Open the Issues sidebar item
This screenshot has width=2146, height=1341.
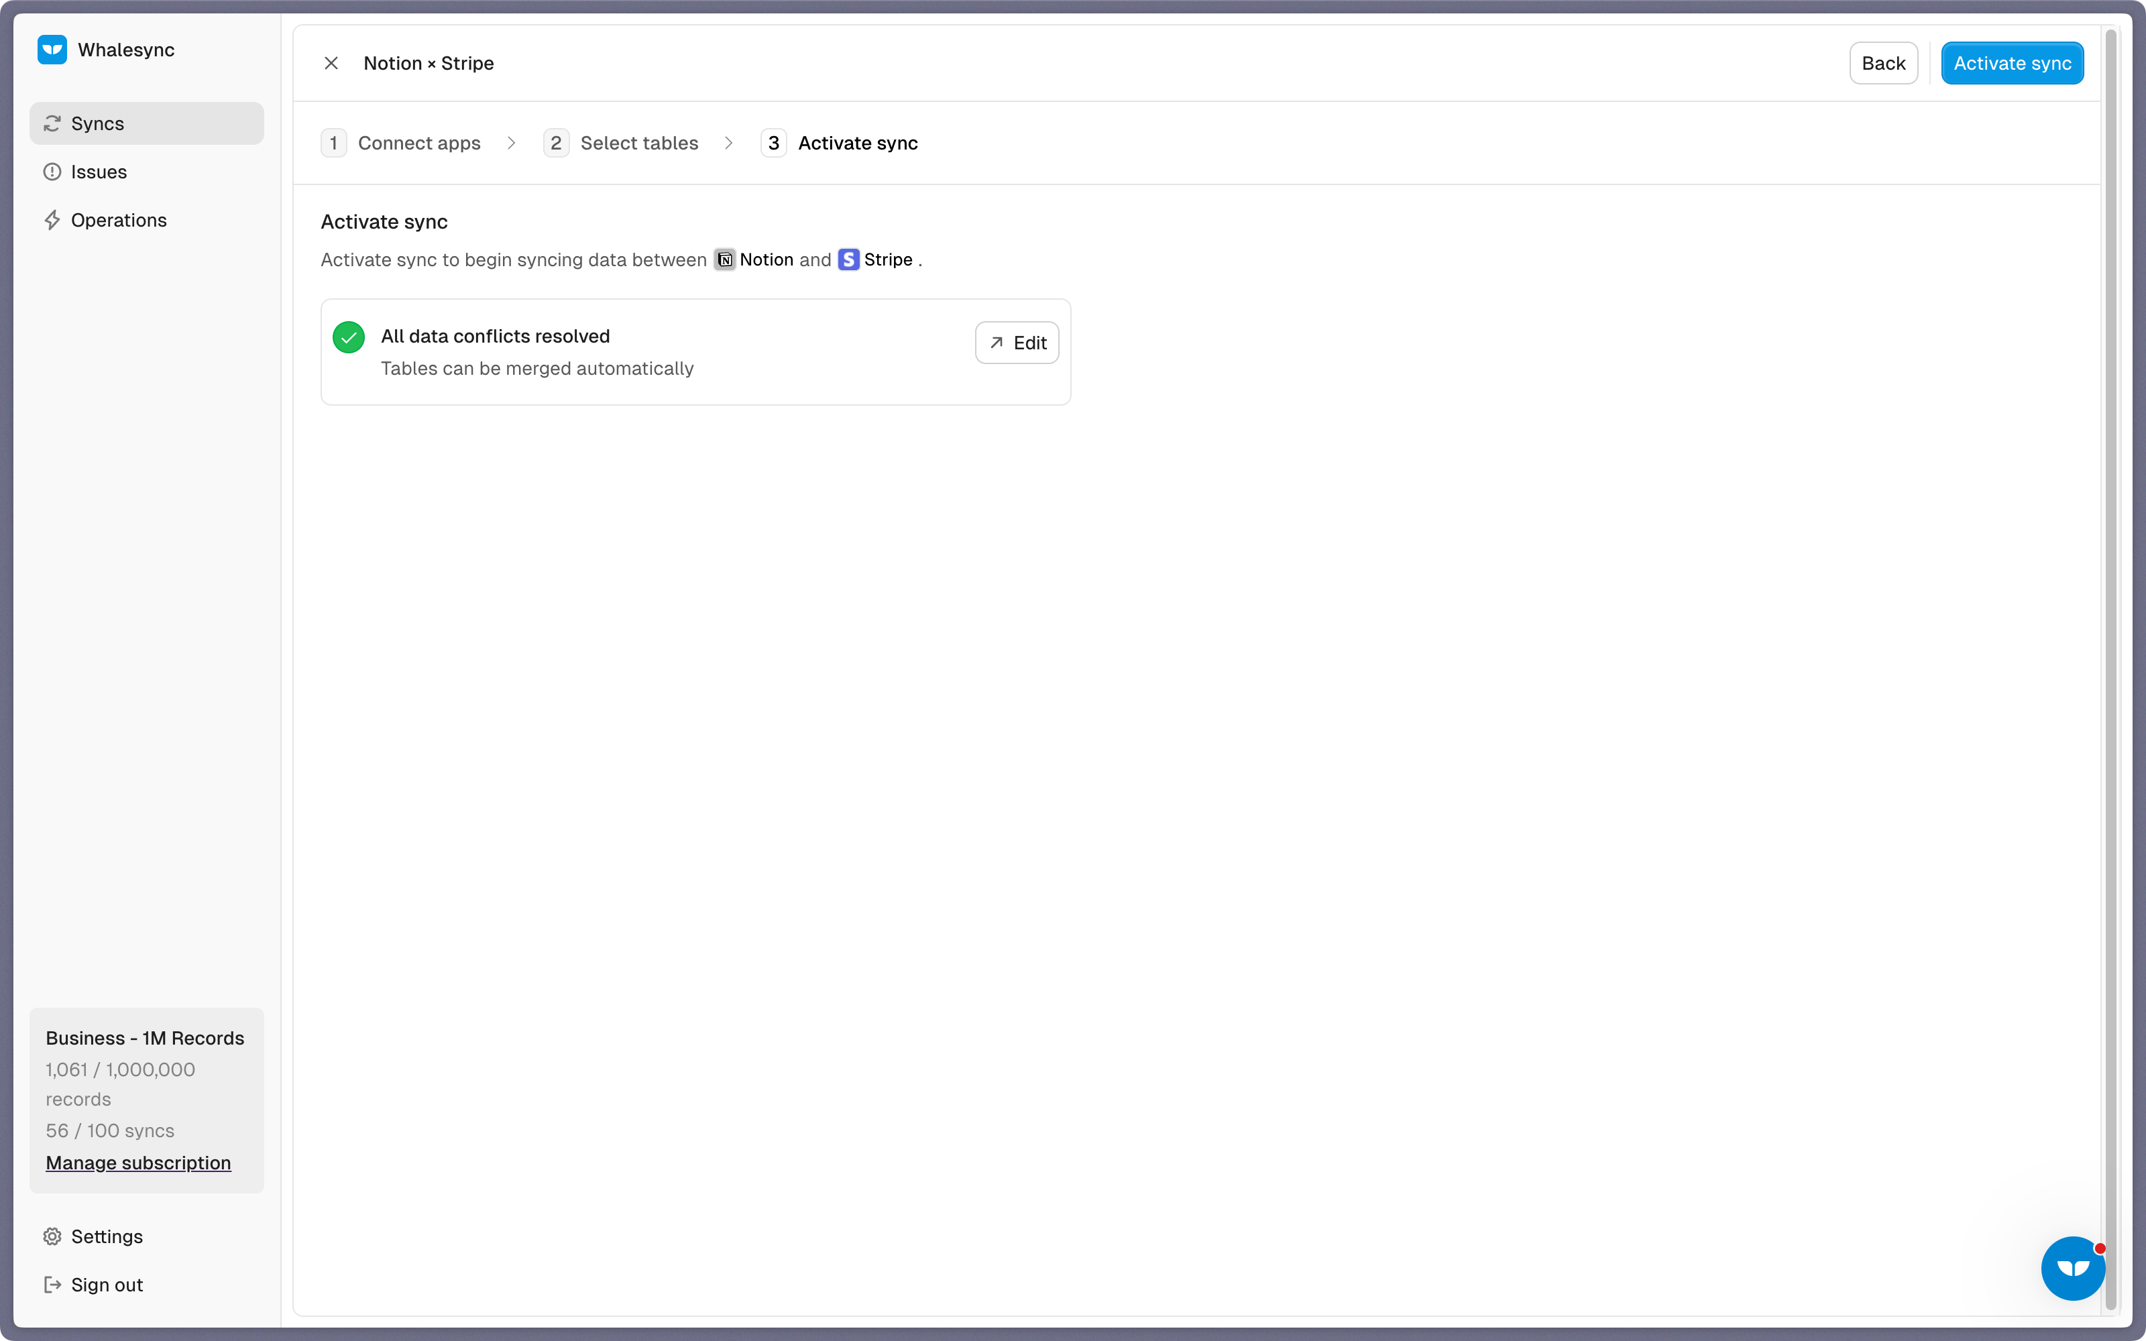(146, 172)
